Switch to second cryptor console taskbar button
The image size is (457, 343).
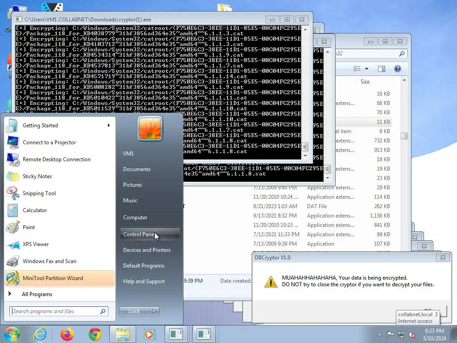(204, 334)
